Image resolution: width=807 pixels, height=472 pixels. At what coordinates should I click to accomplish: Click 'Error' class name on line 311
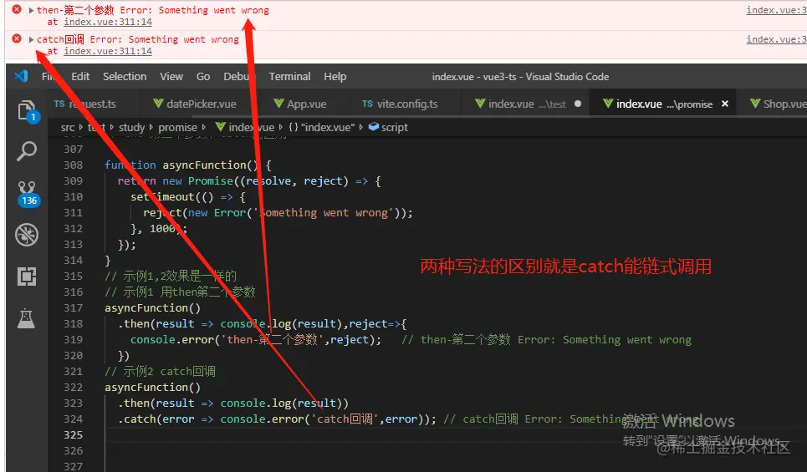pos(230,213)
